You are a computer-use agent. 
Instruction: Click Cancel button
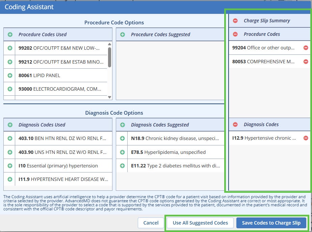(151, 223)
